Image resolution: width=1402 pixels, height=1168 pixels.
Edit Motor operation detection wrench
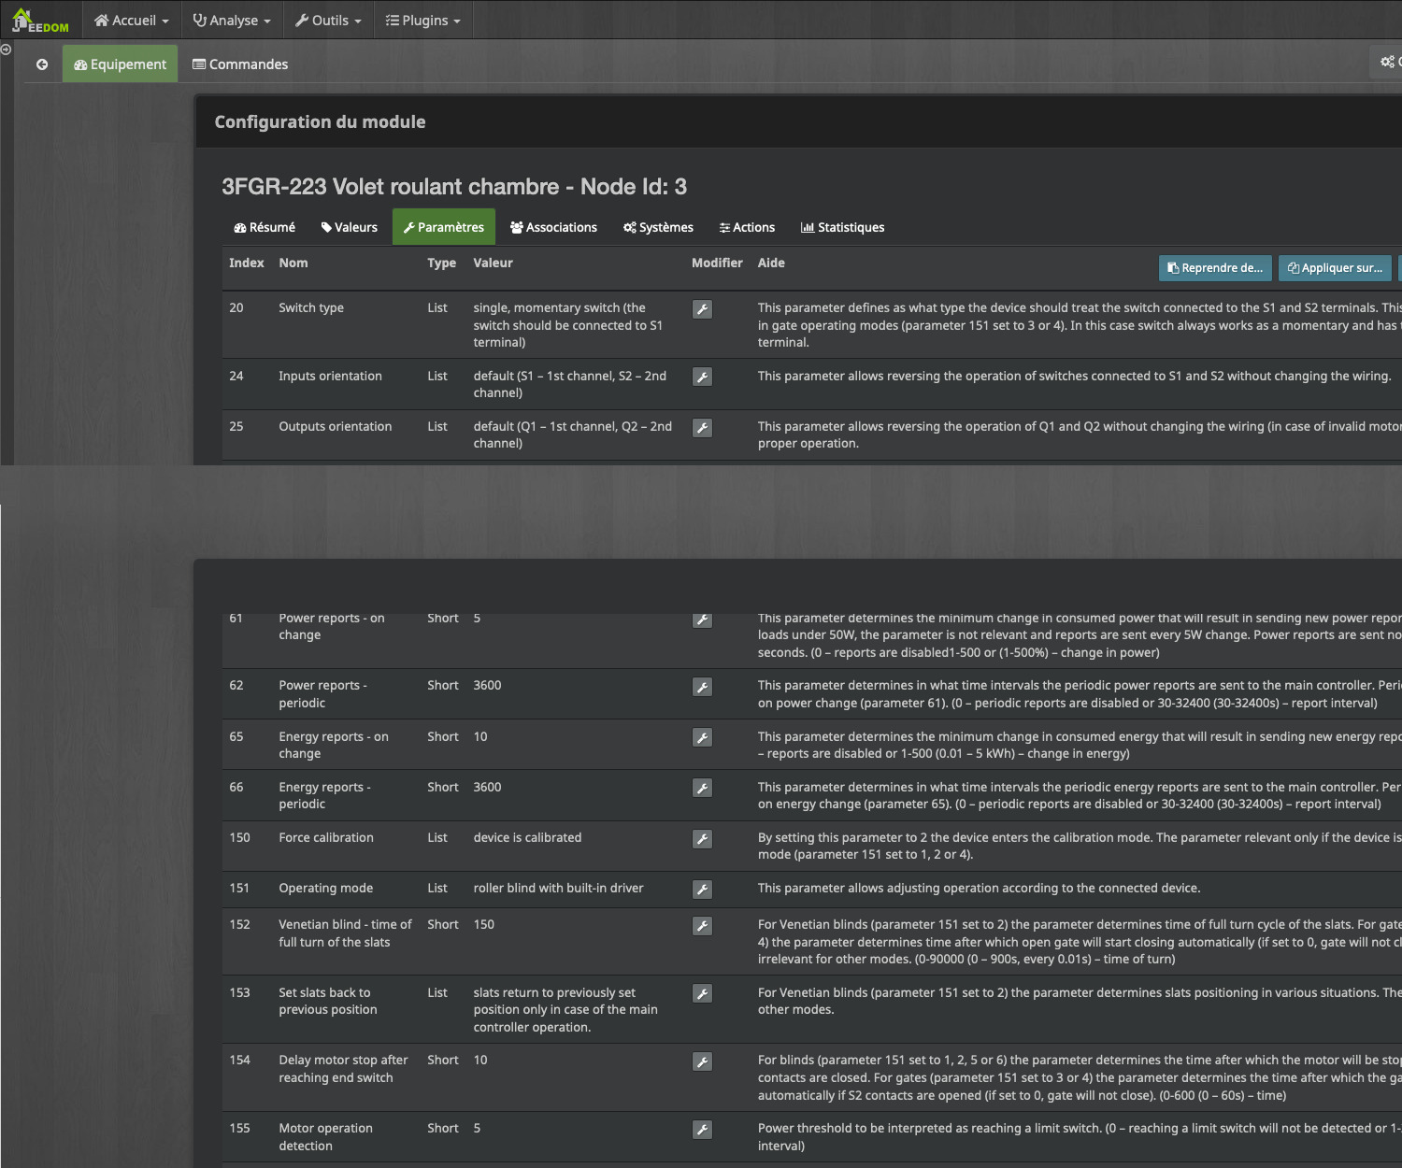pos(702,1130)
